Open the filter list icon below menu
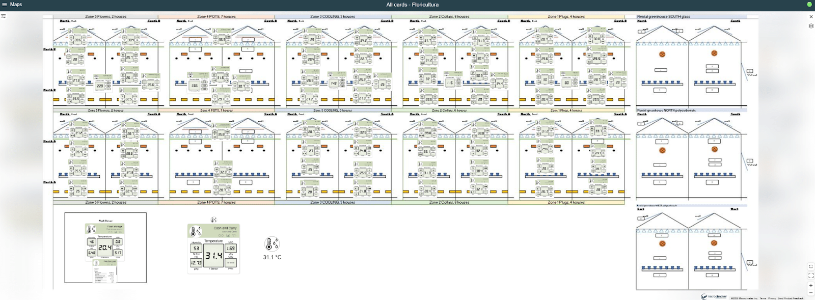Screen dimensions: 815x300 coord(4,16)
